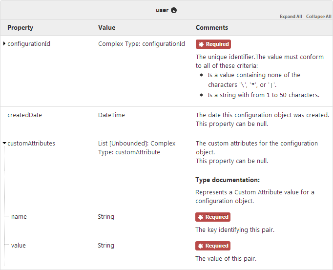Select the Value column header
The image size is (333, 270).
click(106, 28)
